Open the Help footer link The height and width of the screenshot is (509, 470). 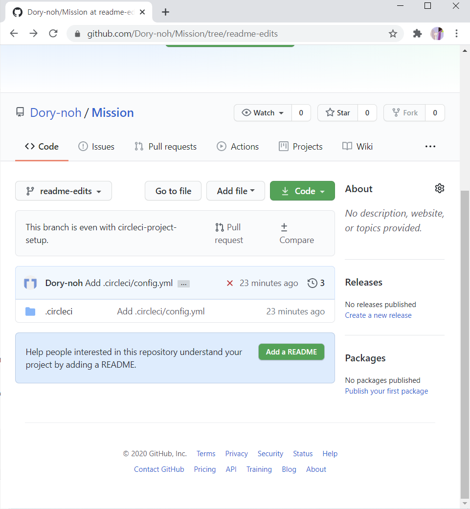(330, 453)
